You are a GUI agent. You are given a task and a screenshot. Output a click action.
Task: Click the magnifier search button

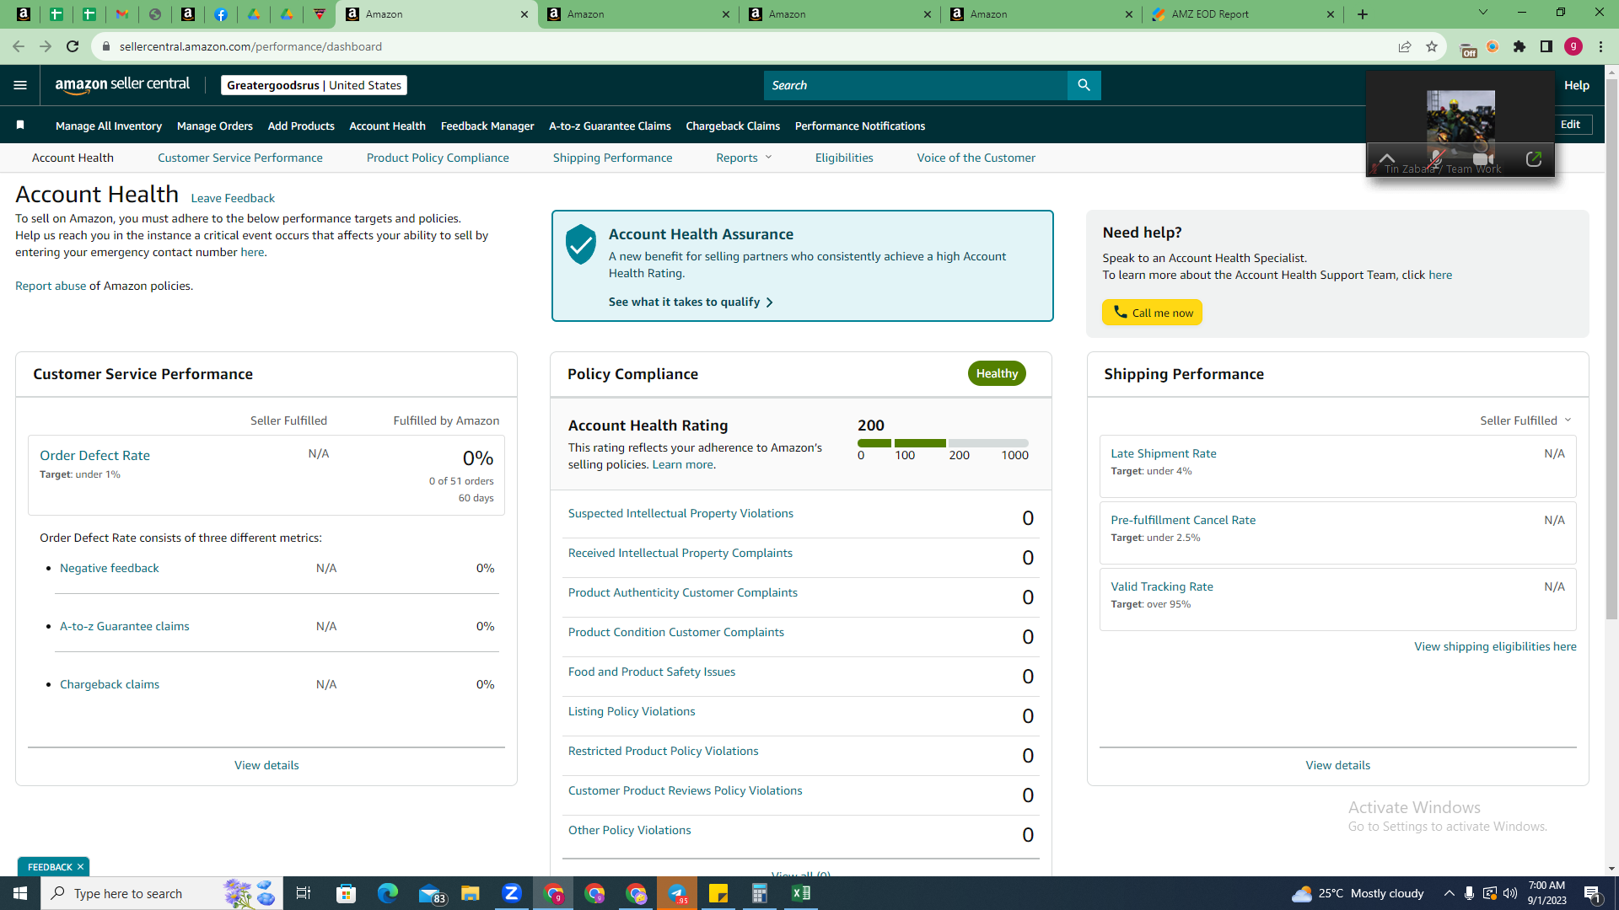tap(1084, 85)
